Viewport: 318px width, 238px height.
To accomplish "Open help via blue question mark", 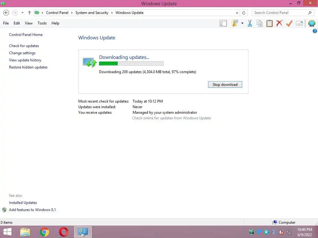I will [315, 31].
